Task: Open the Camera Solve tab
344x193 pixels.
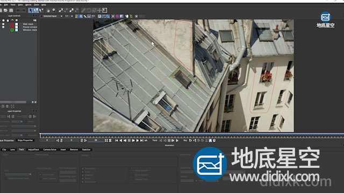Action: [49, 150]
